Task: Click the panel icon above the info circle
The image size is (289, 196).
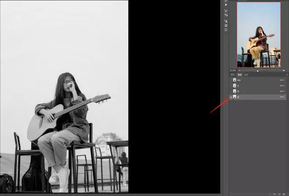Action: pyautogui.click(x=226, y=25)
